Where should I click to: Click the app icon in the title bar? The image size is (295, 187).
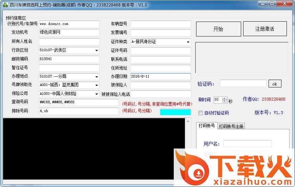pos(5,5)
